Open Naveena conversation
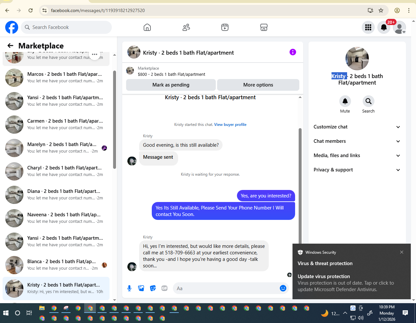 pyautogui.click(x=56, y=218)
